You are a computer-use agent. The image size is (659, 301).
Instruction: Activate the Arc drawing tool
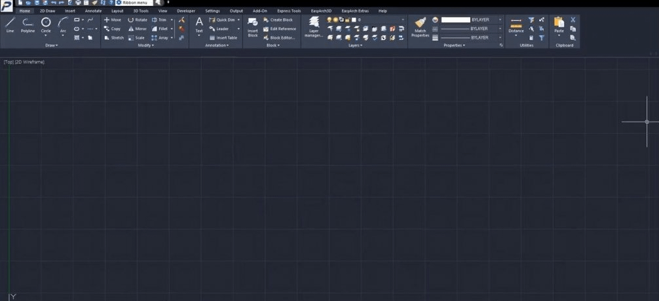point(64,25)
